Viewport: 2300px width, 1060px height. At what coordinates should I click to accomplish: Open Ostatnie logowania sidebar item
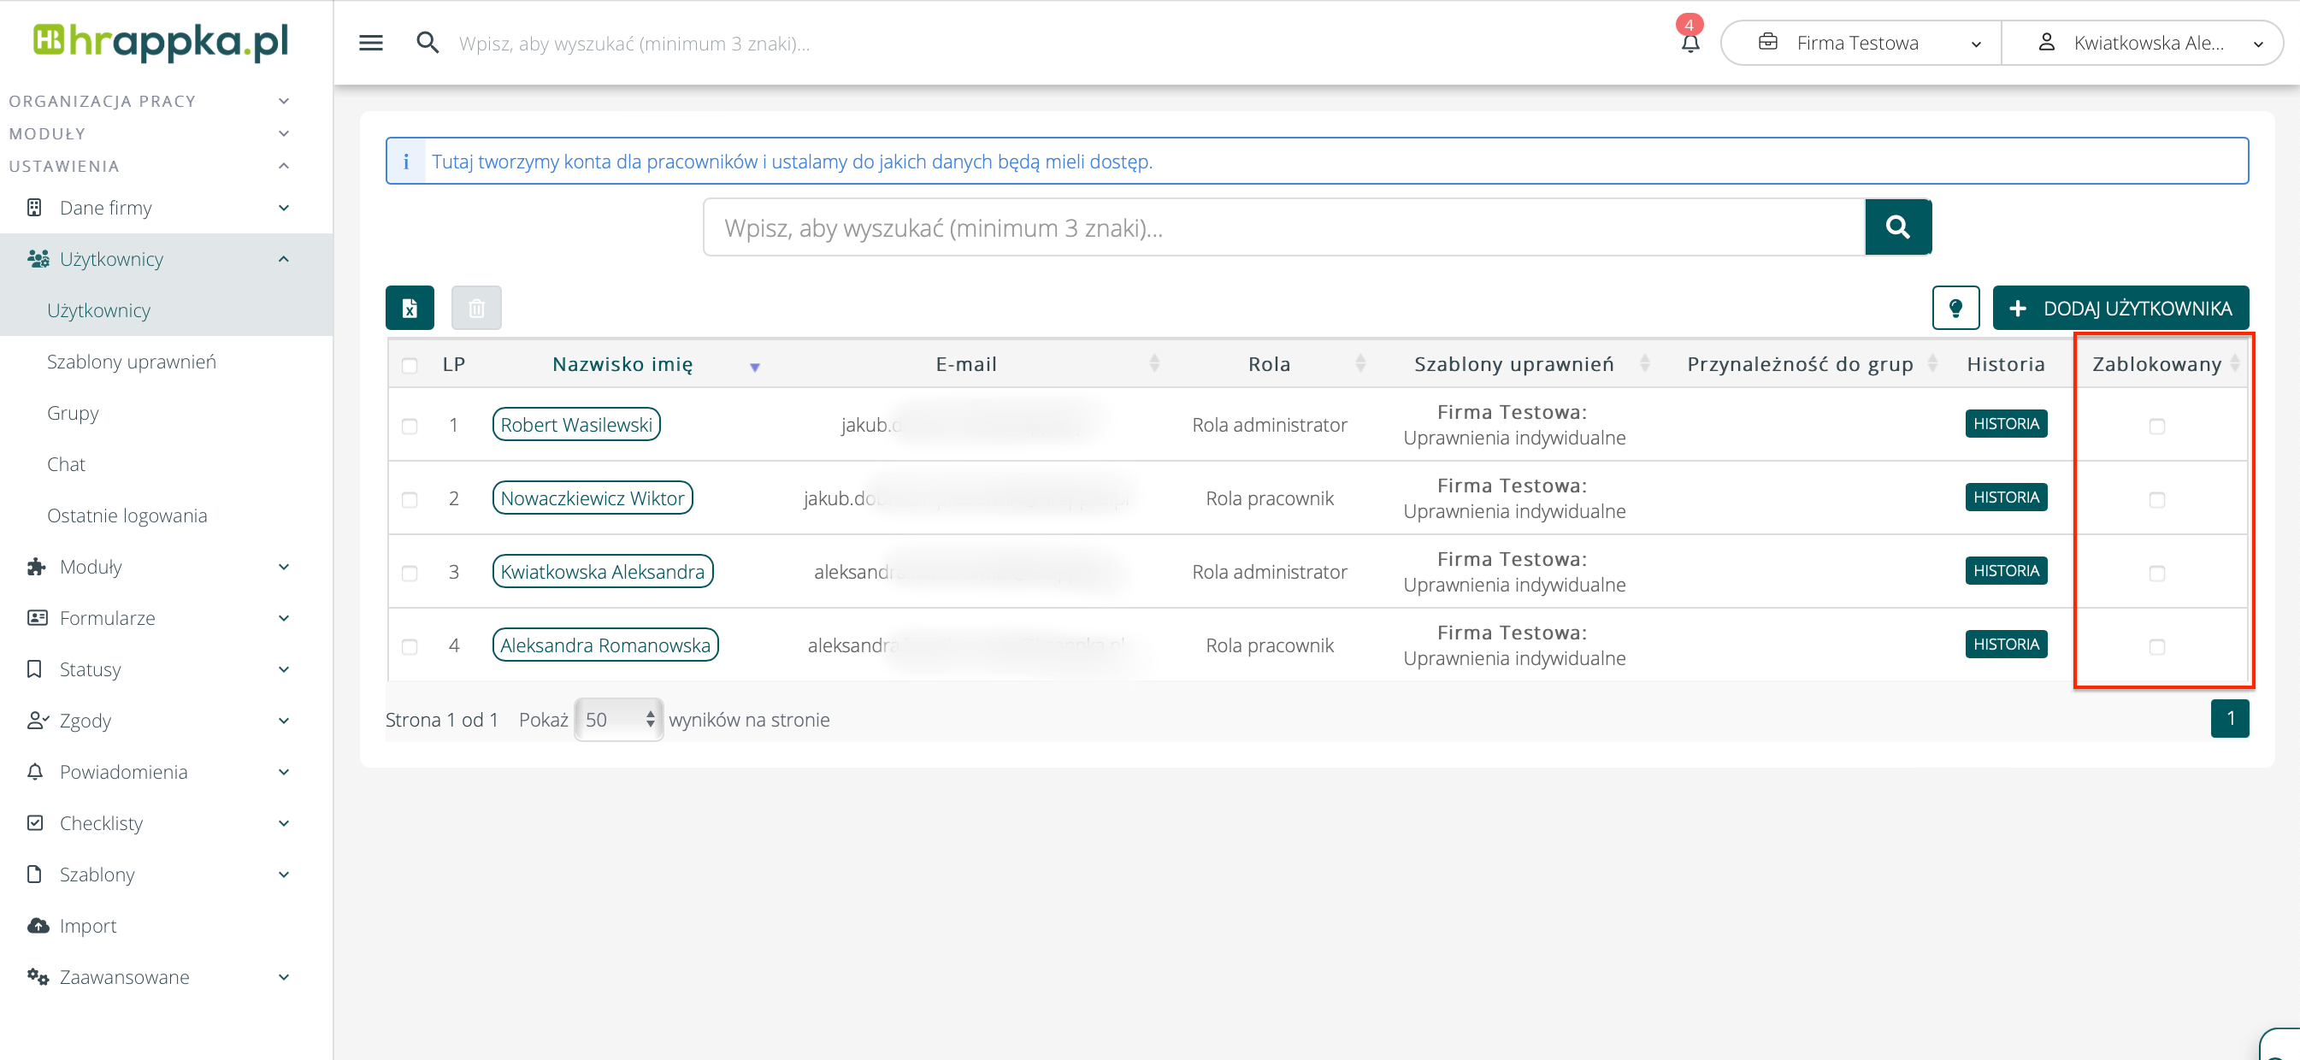tap(127, 515)
